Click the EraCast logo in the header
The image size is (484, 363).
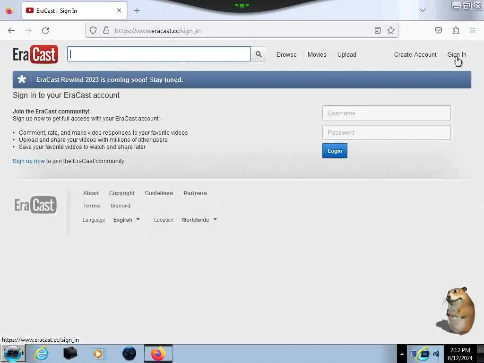[x=35, y=54]
